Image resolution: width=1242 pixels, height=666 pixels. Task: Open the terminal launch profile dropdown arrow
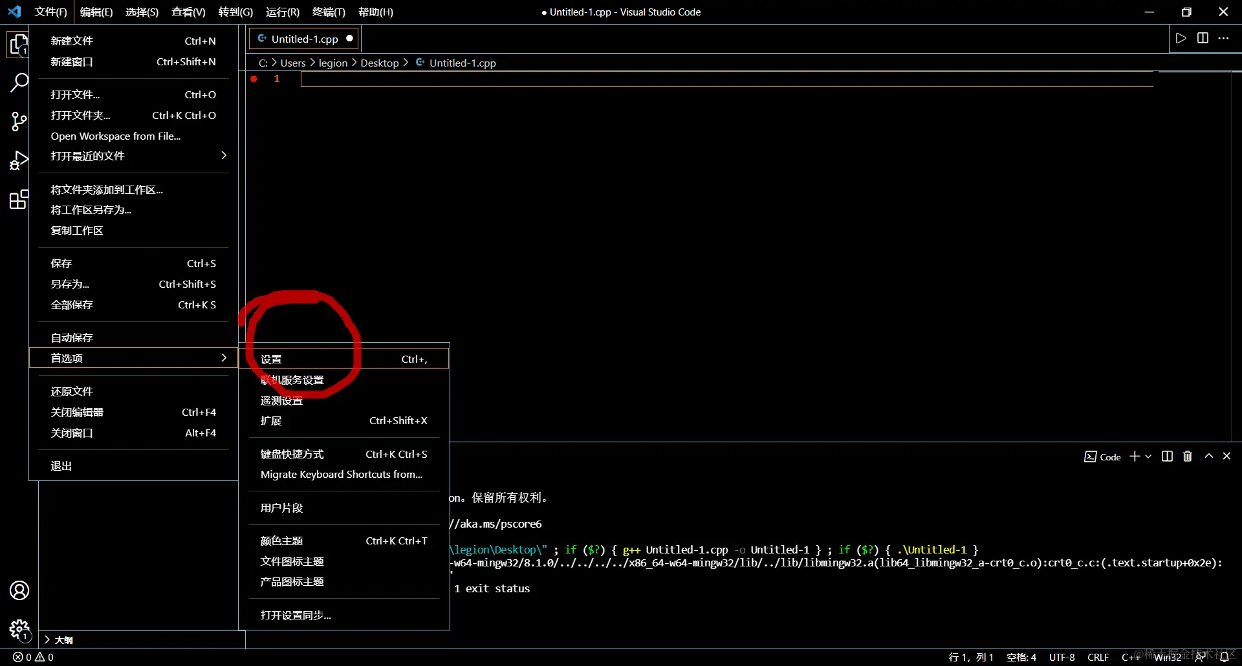click(1148, 457)
